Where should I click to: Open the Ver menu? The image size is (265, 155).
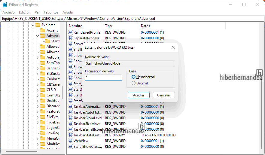[x=37, y=12]
